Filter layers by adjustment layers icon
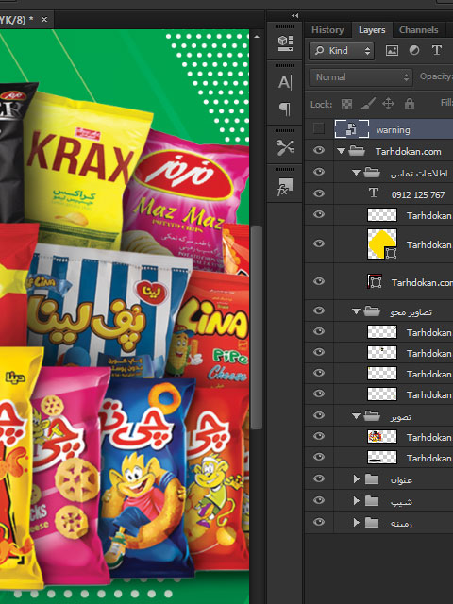The image size is (453, 604). [414, 50]
